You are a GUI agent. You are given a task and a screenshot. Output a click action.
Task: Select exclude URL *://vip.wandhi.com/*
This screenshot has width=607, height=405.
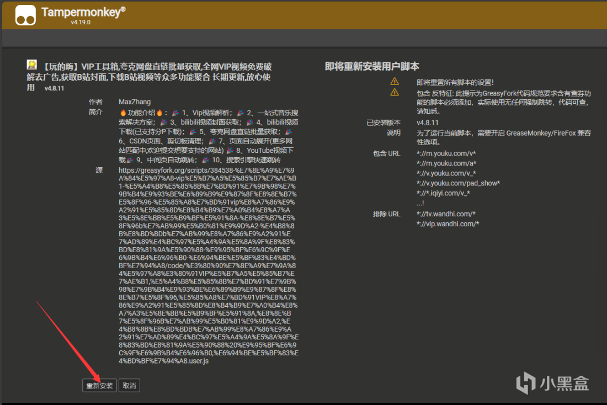click(448, 224)
